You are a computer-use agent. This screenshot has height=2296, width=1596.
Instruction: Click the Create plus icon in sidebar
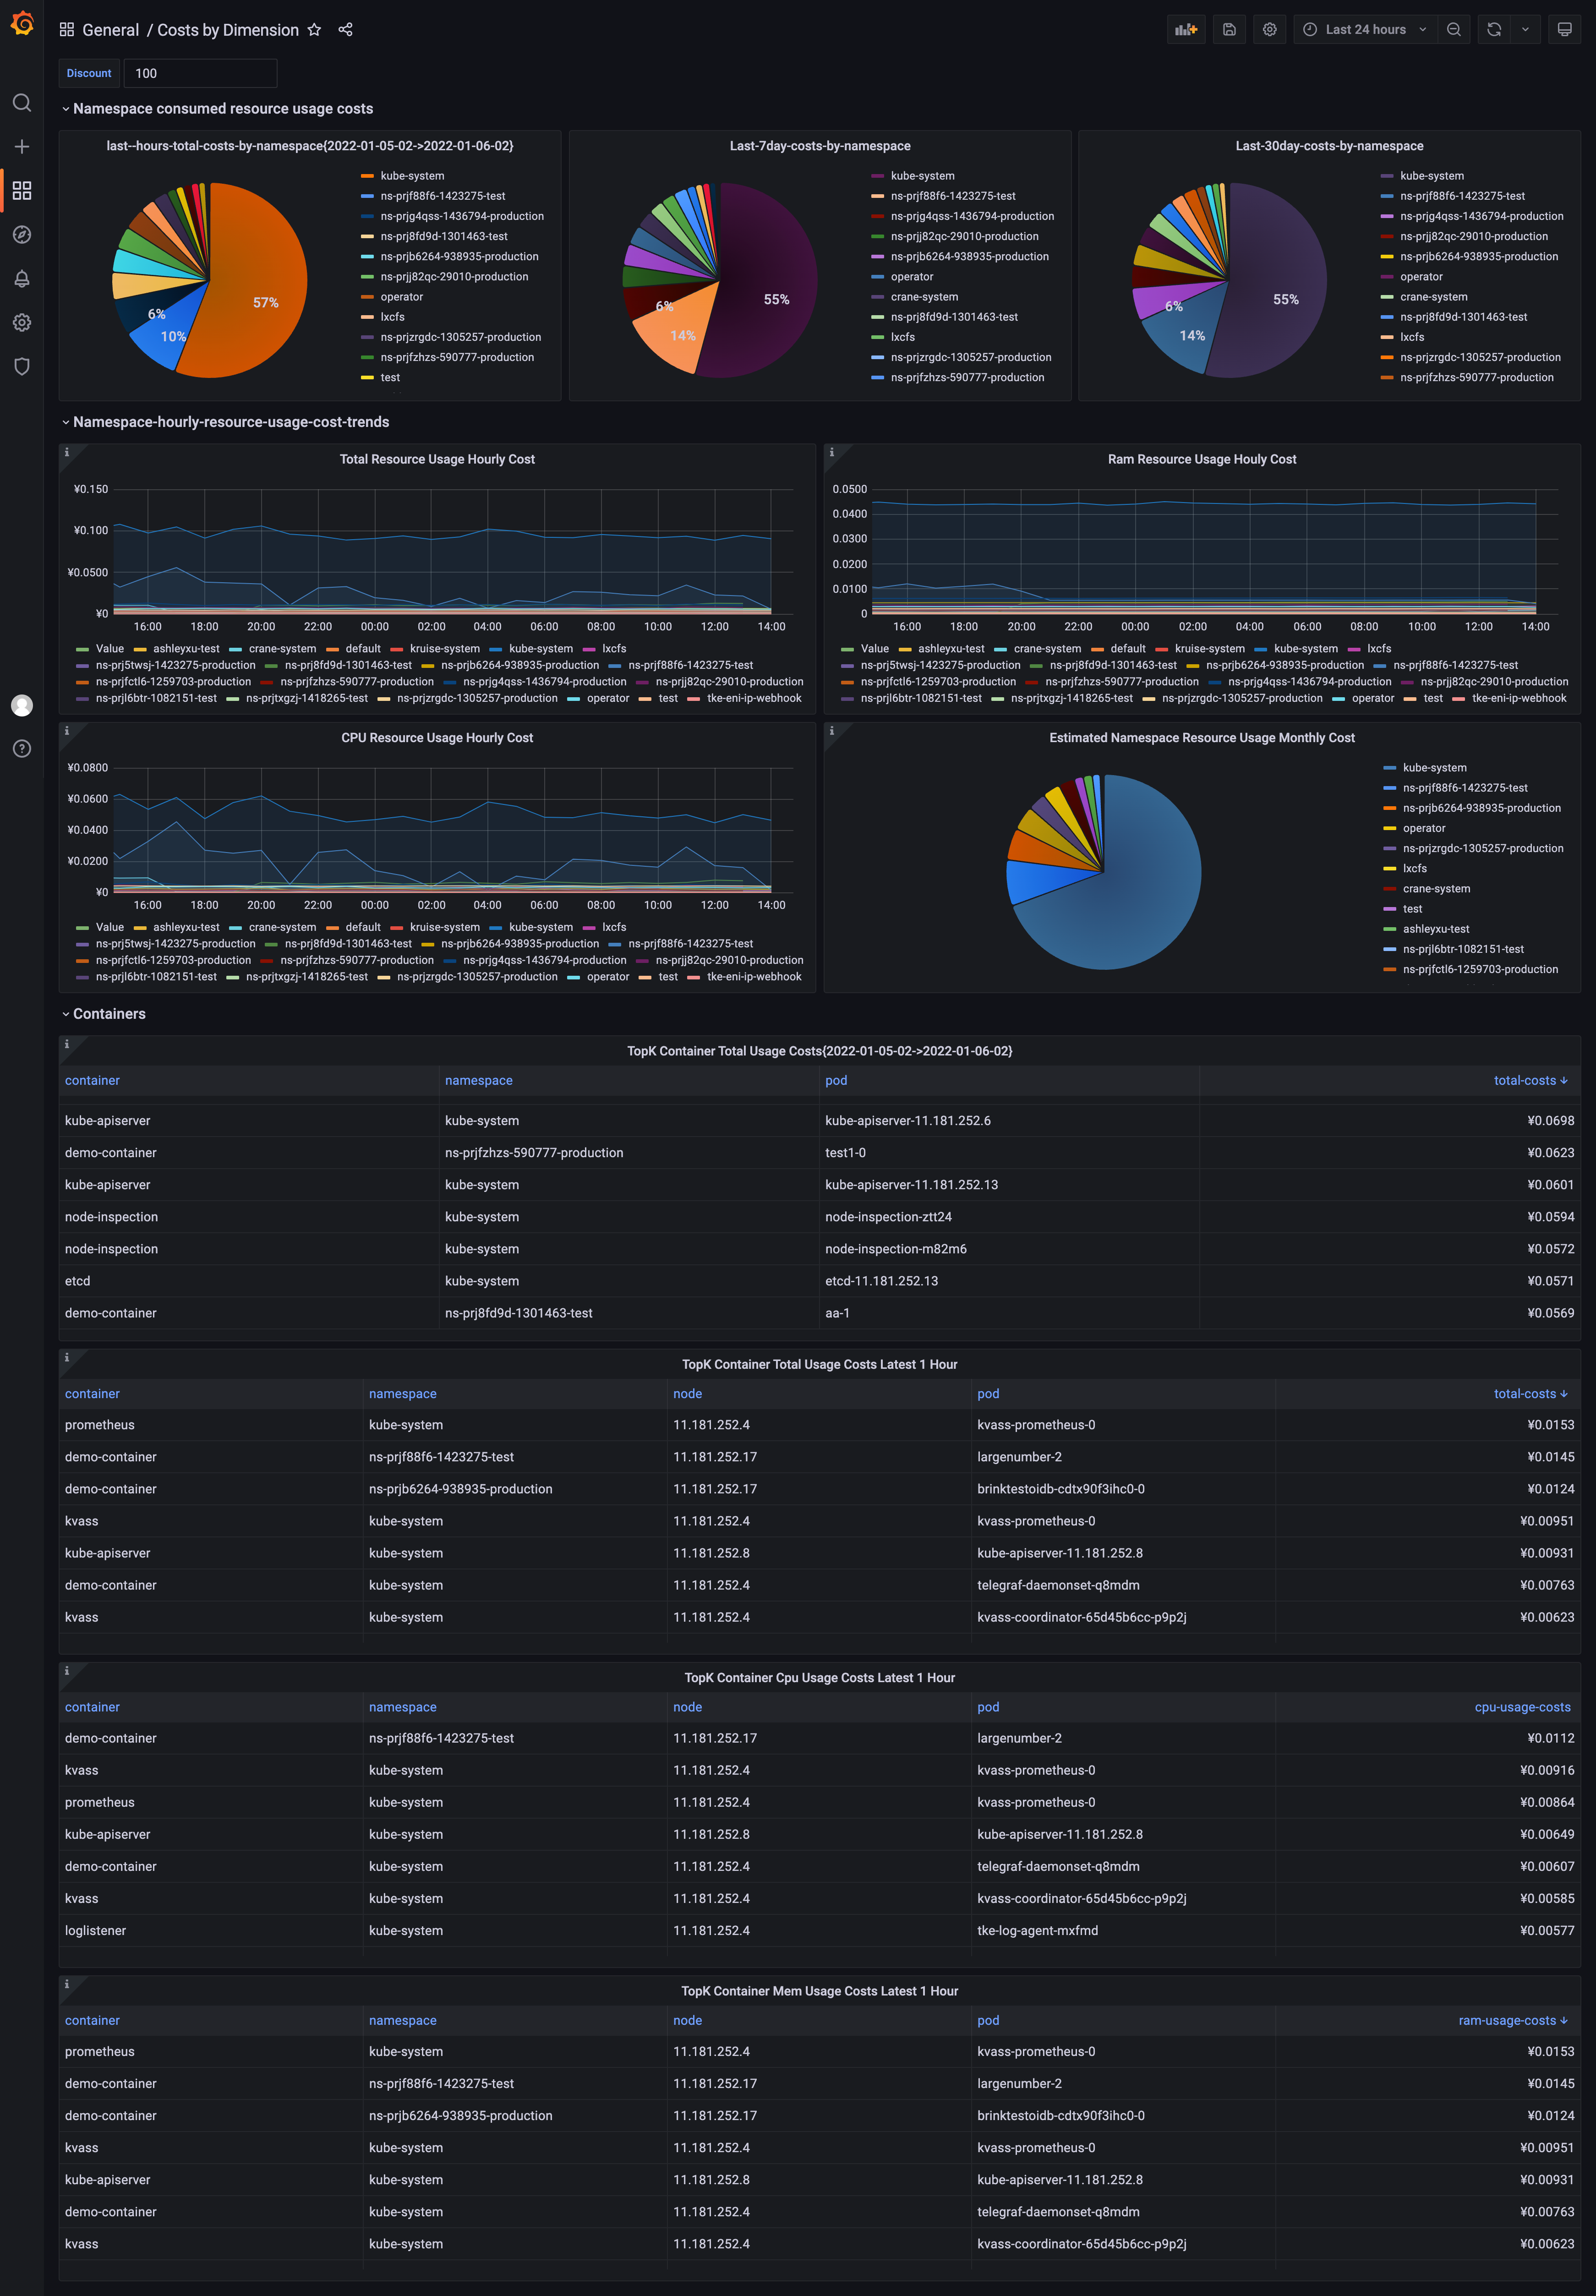coord(22,147)
